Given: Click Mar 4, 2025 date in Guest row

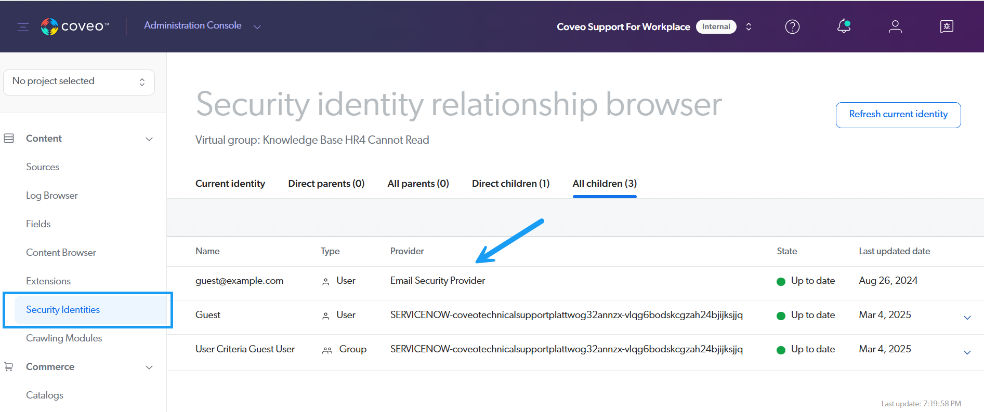Looking at the screenshot, I should click(x=885, y=315).
